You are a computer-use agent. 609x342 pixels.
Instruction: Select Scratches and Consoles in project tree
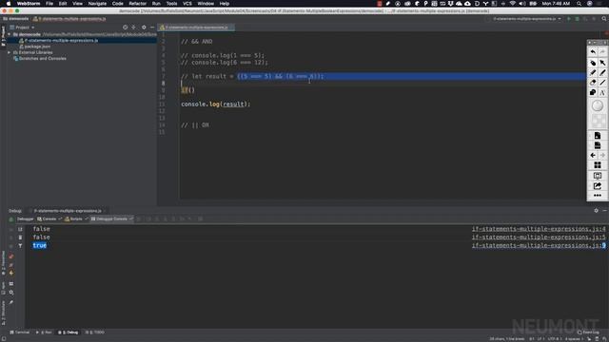point(42,59)
